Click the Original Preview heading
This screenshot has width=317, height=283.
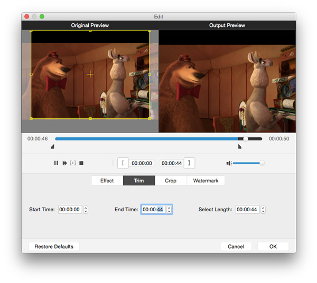[x=90, y=25]
